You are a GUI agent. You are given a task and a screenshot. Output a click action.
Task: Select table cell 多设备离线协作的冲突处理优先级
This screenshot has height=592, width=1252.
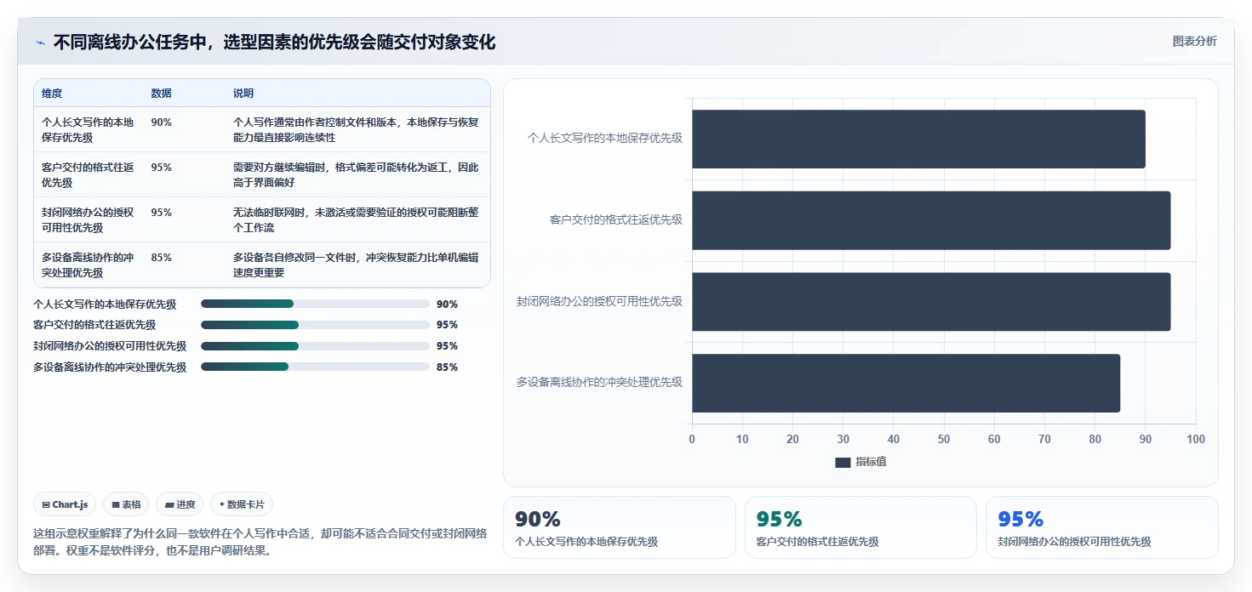(x=88, y=265)
